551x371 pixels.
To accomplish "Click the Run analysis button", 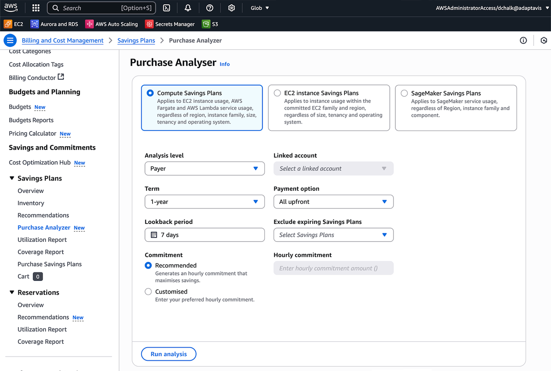I will click(168, 354).
